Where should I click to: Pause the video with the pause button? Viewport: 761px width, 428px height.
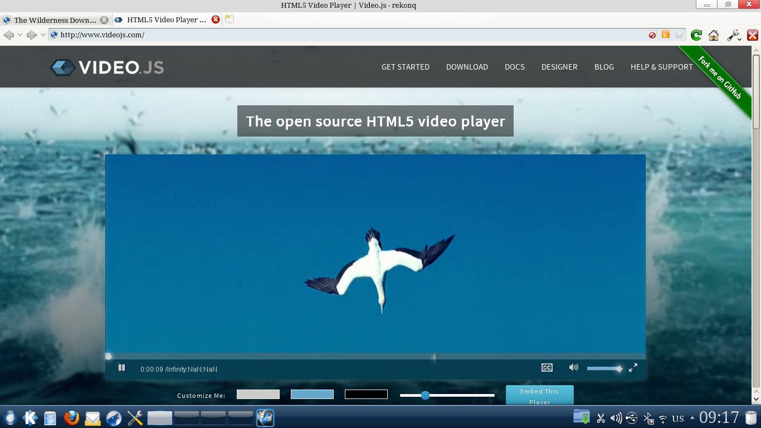click(x=121, y=368)
